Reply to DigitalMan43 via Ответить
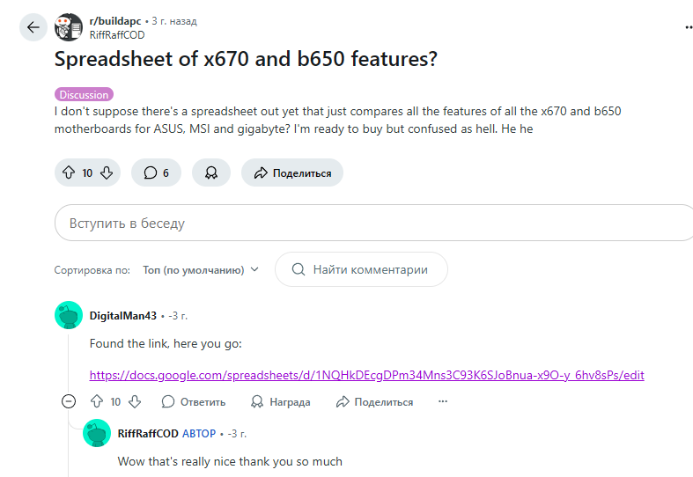 tap(194, 401)
